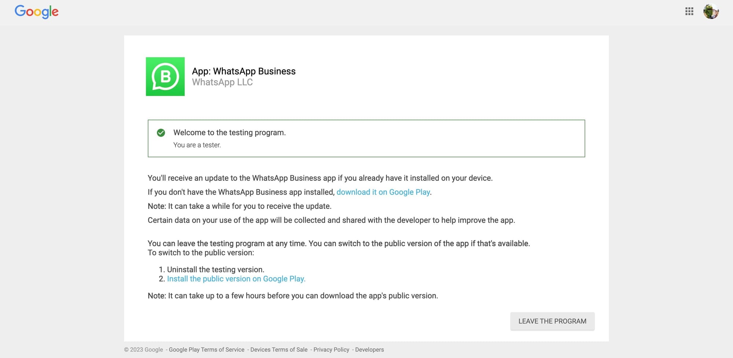Click the 'You are a tester.' text
The width and height of the screenshot is (733, 358).
[197, 145]
